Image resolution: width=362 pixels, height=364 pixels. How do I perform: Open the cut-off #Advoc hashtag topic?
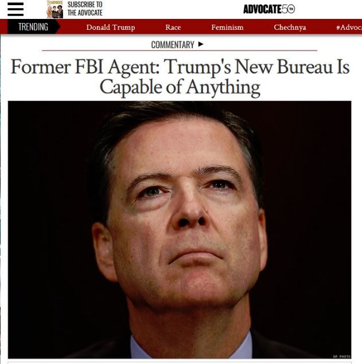(x=349, y=28)
